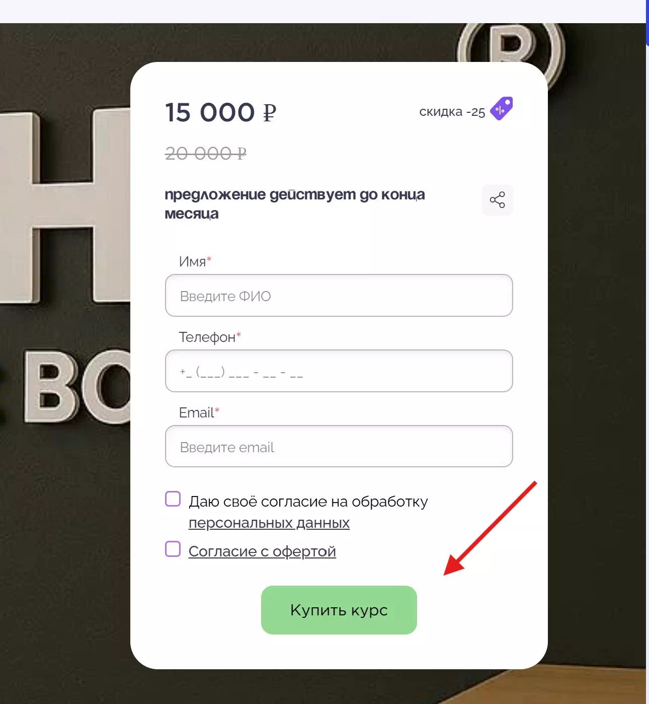Click the purple discount tag icon
Image resolution: width=649 pixels, height=704 pixels.
coord(502,109)
